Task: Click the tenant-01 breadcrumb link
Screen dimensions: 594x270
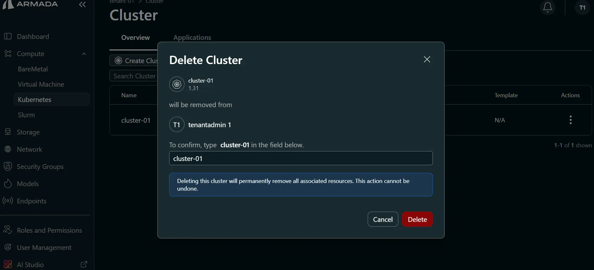Action: tap(122, 2)
